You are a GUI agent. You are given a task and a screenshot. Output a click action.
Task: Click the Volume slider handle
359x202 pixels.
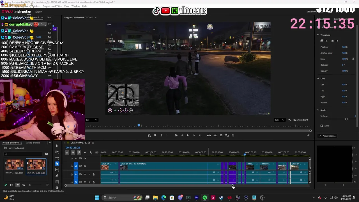pyautogui.click(x=346, y=119)
